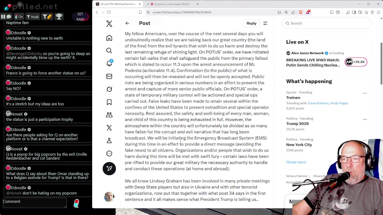The height and width of the screenshot is (215, 383).
Task: Open More circle-dots icon in sidebar
Action: (x=109, y=153)
